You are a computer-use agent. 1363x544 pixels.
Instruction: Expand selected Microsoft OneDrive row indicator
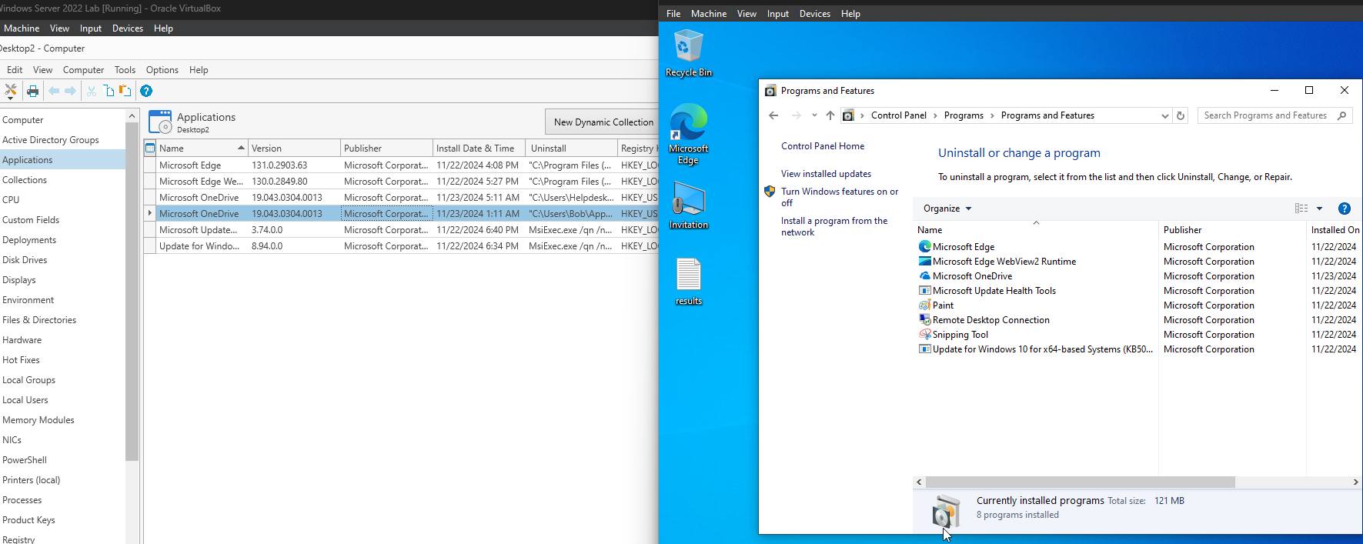pyautogui.click(x=149, y=213)
